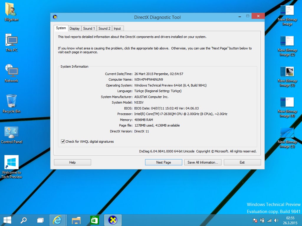Check battery power icon in tray
The image size is (302, 226).
262,220
